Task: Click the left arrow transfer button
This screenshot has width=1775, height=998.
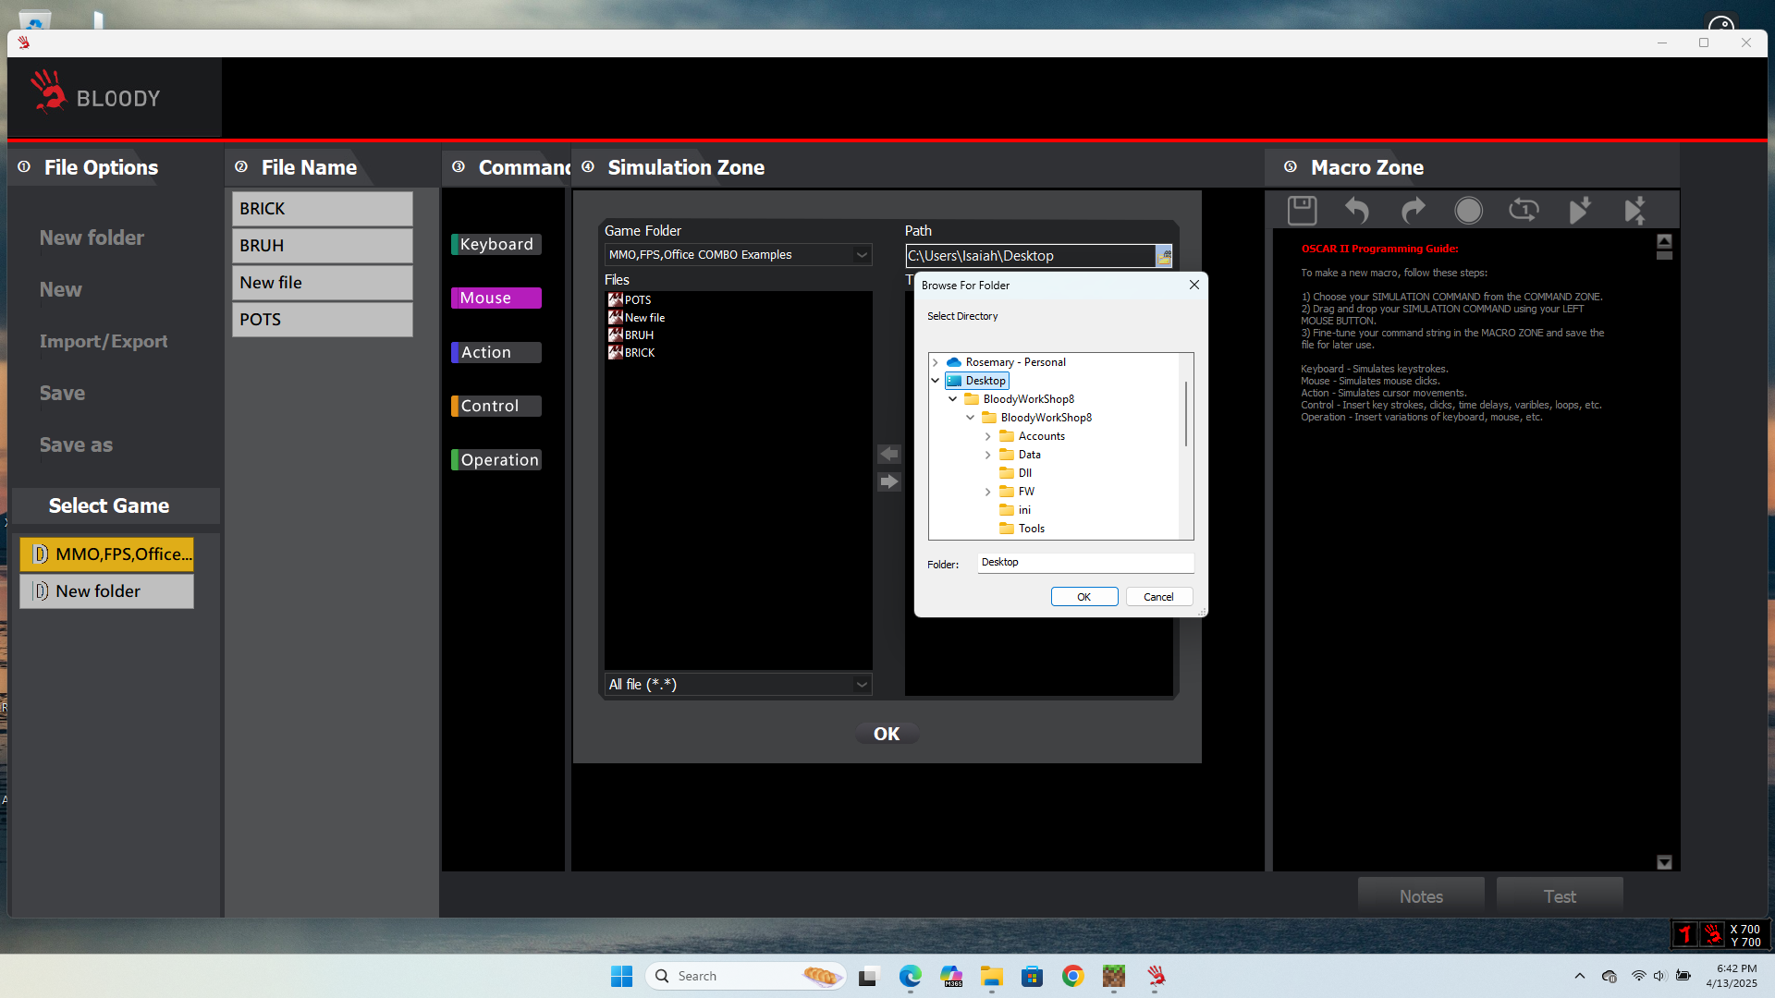Action: coord(888,454)
